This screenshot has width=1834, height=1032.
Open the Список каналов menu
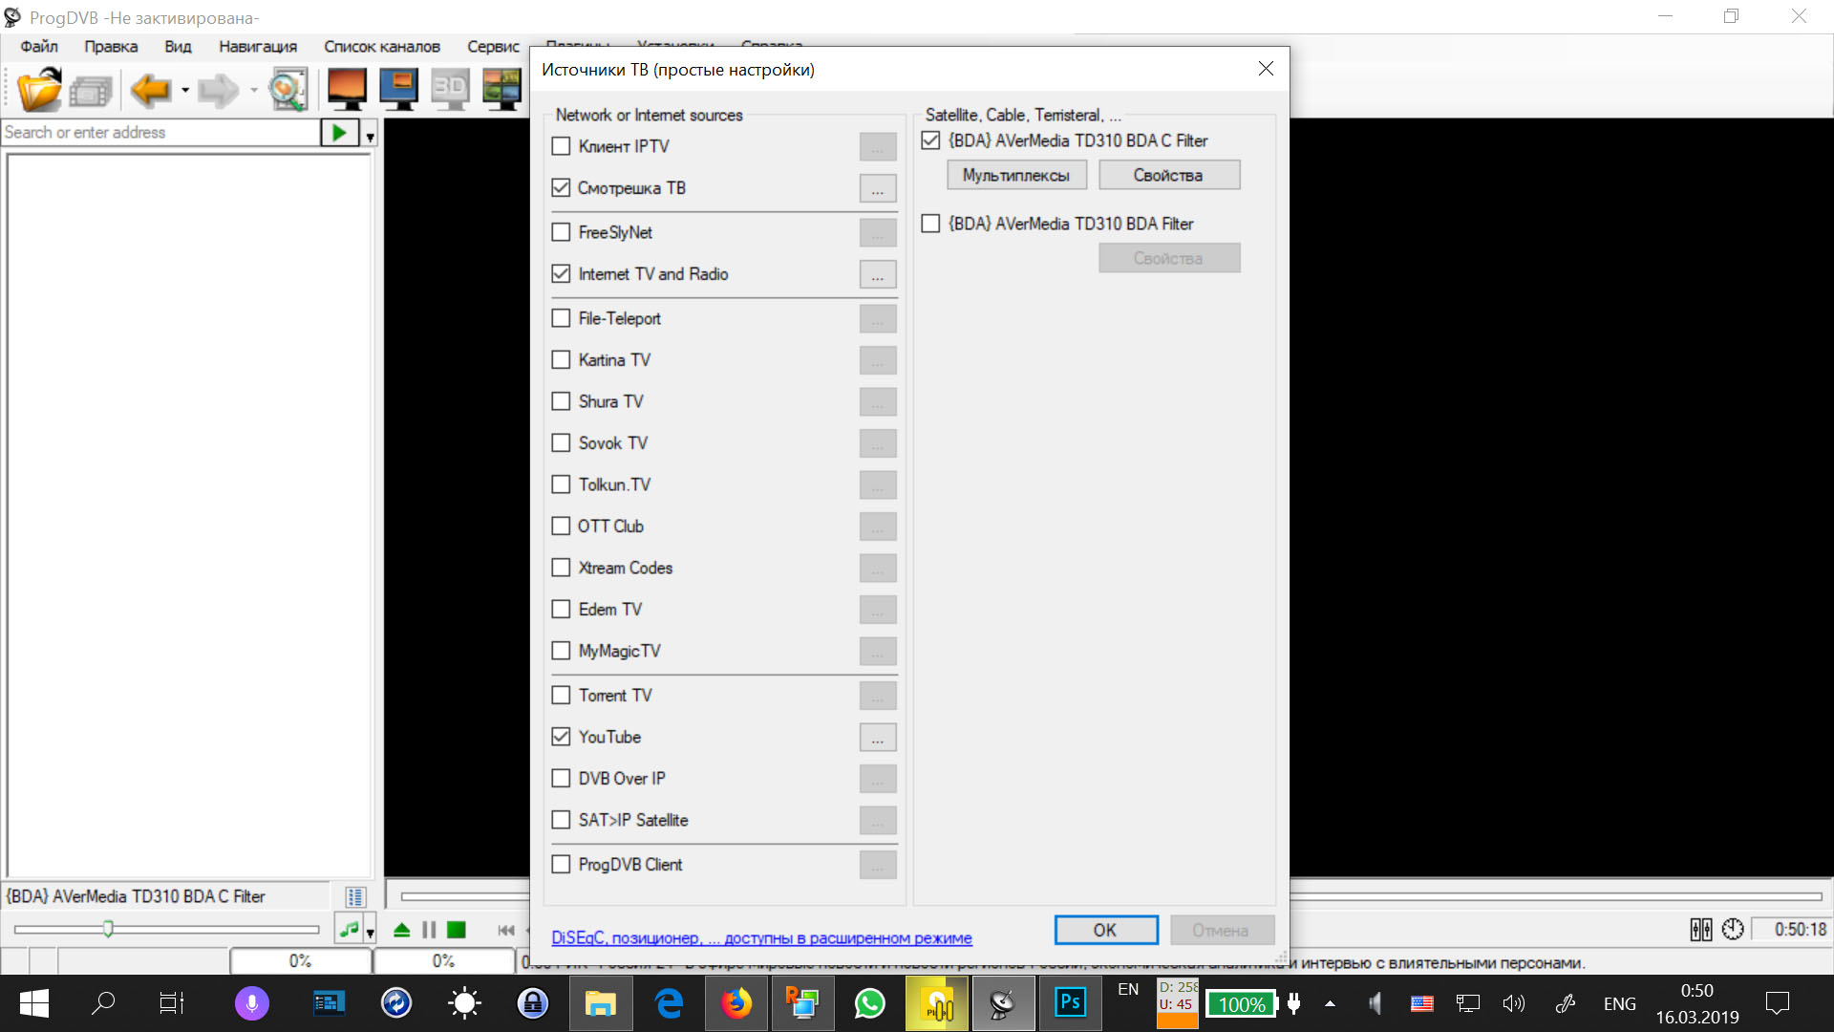[x=381, y=46]
